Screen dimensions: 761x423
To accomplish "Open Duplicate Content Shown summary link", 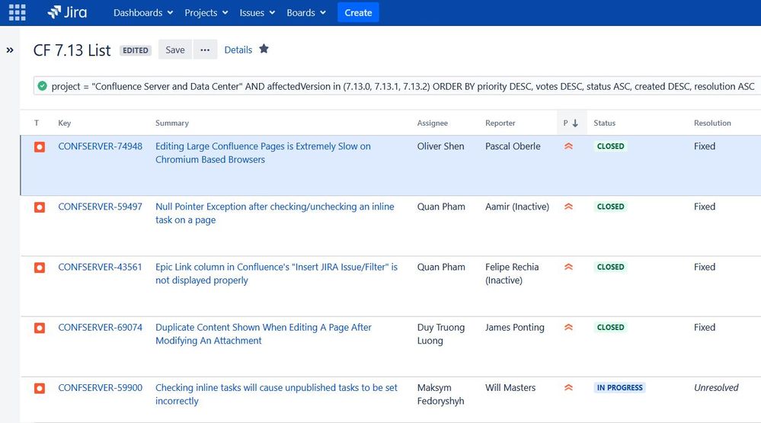I will coord(263,334).
